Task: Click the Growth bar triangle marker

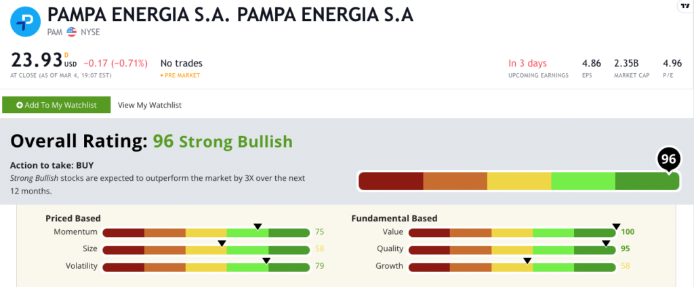Action: point(527,260)
